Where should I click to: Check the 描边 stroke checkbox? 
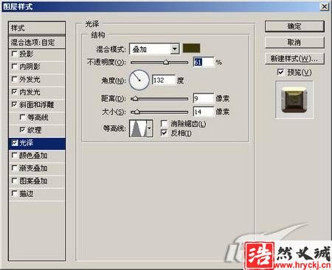click(14, 194)
